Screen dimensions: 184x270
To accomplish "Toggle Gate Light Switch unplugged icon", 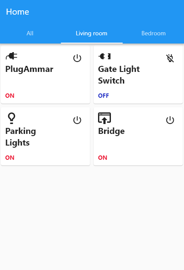I will point(170,58).
